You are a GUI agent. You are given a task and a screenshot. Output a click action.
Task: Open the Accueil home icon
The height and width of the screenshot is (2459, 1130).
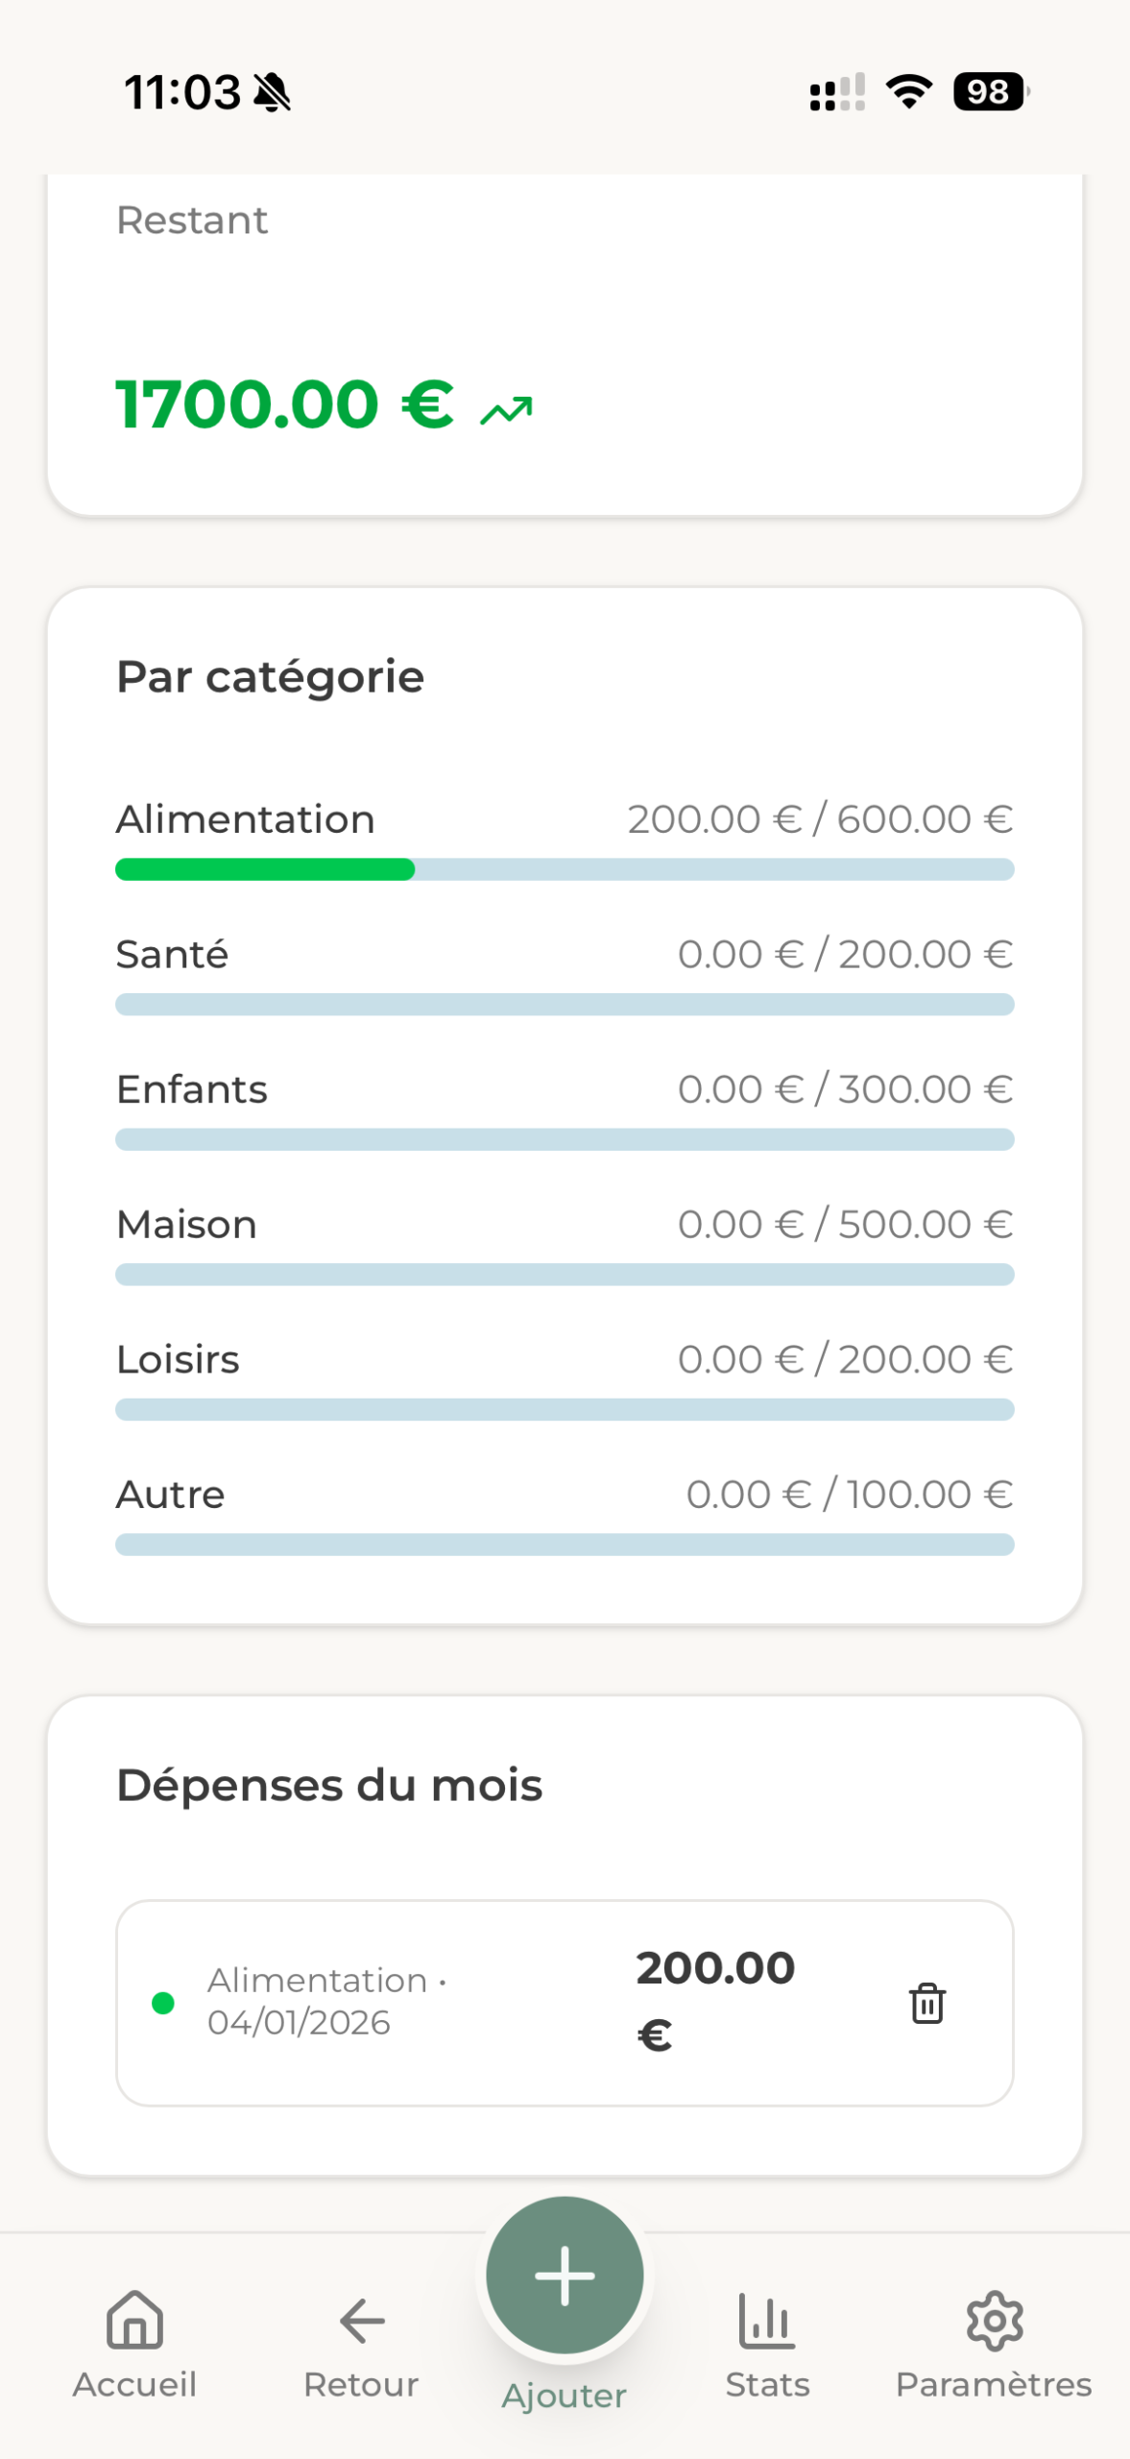point(134,2321)
